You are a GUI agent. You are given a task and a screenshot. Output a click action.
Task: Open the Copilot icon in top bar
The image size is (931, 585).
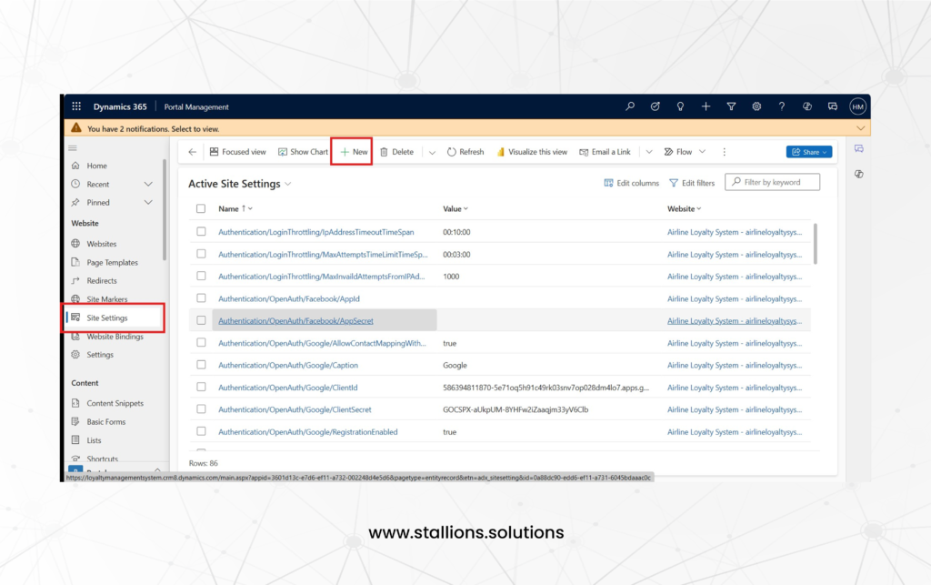[x=807, y=106]
